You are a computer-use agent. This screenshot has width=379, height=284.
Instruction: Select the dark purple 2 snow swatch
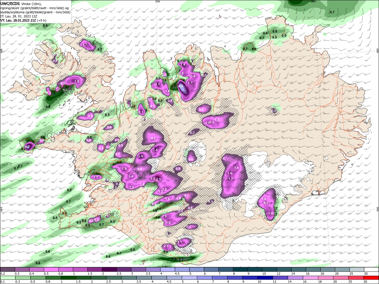(109, 270)
